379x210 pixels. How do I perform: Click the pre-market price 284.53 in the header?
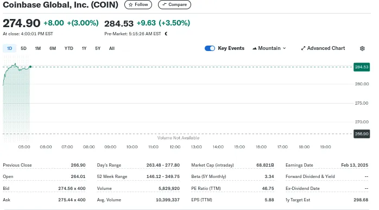119,23
